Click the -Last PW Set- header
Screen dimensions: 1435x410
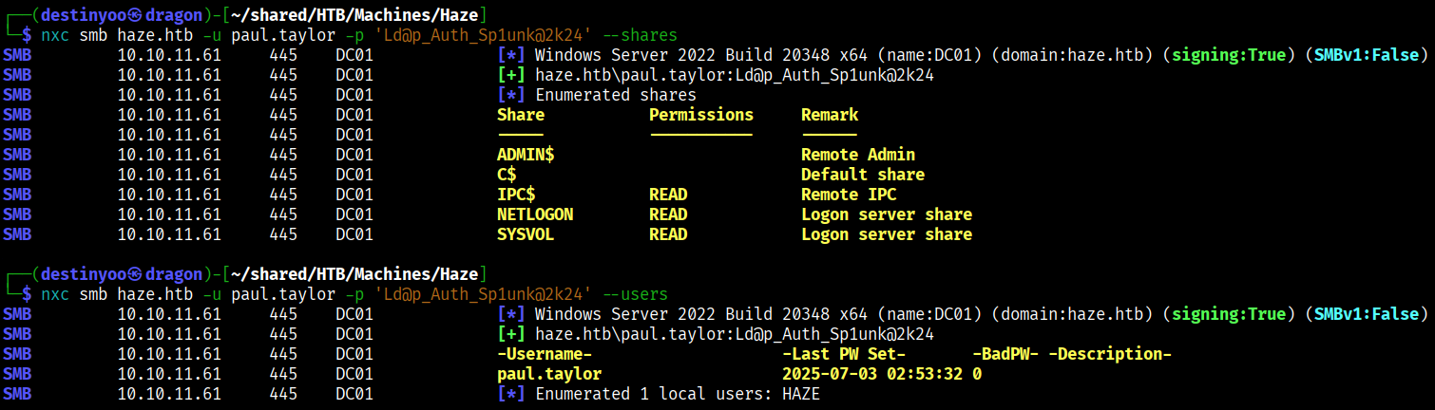843,354
